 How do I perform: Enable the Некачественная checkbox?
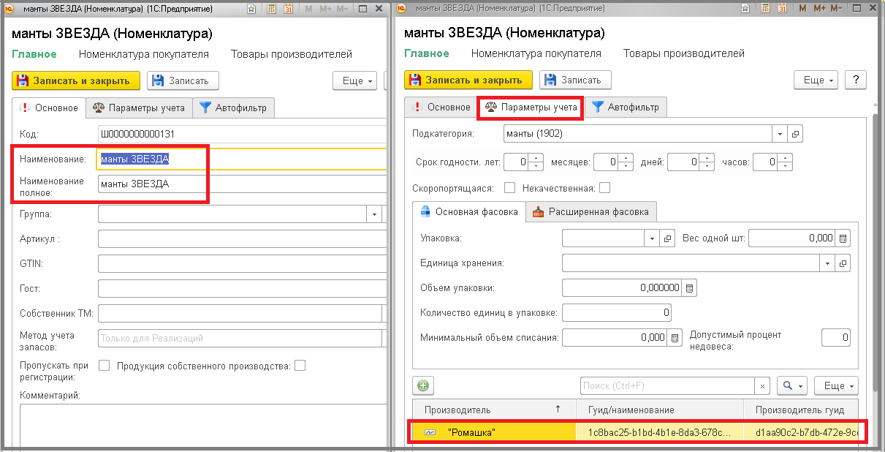[x=604, y=188]
